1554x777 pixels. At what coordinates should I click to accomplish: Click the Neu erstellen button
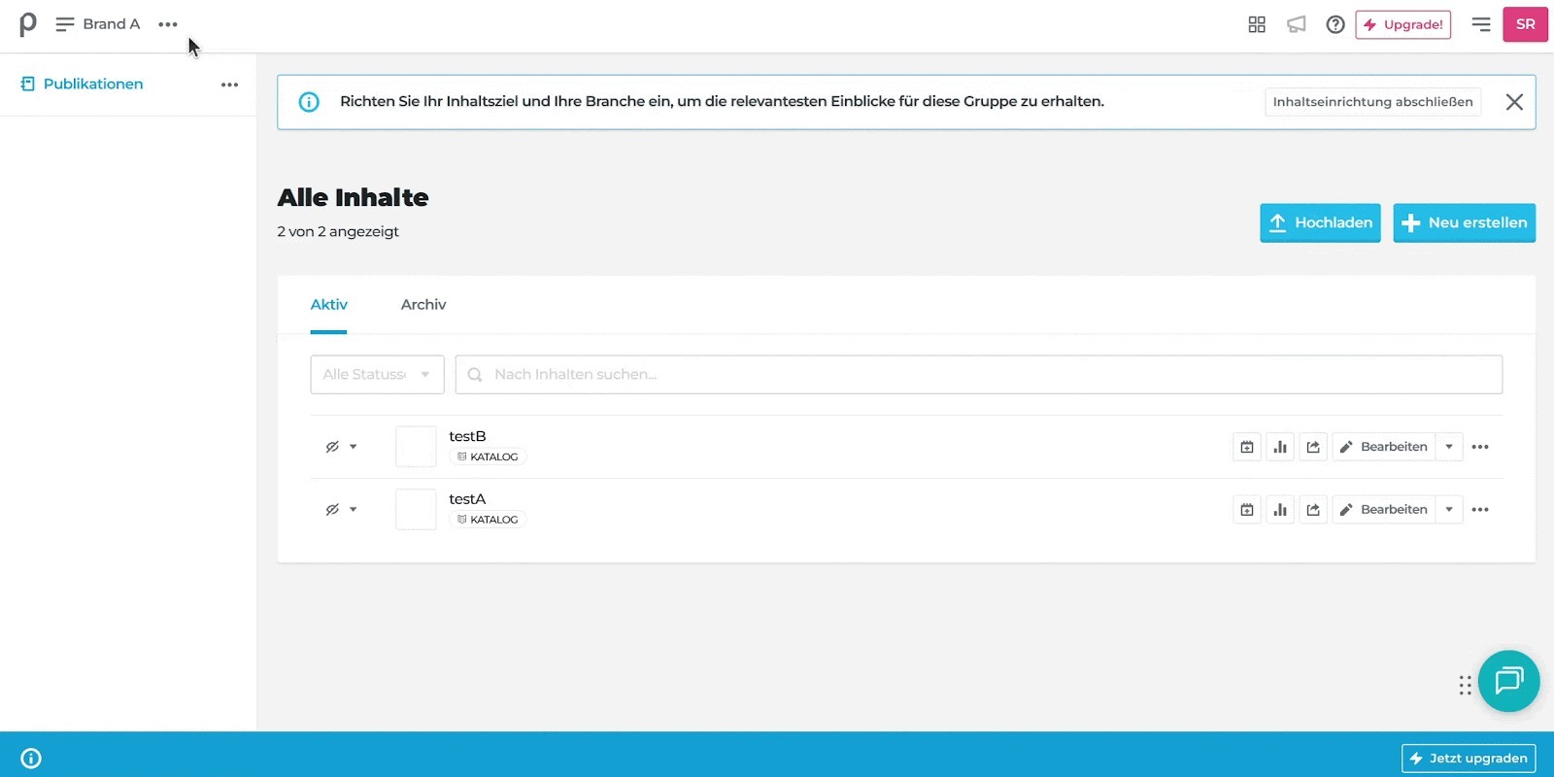pos(1464,222)
